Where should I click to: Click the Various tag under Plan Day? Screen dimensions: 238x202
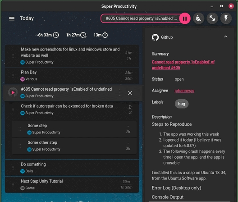point(29,79)
